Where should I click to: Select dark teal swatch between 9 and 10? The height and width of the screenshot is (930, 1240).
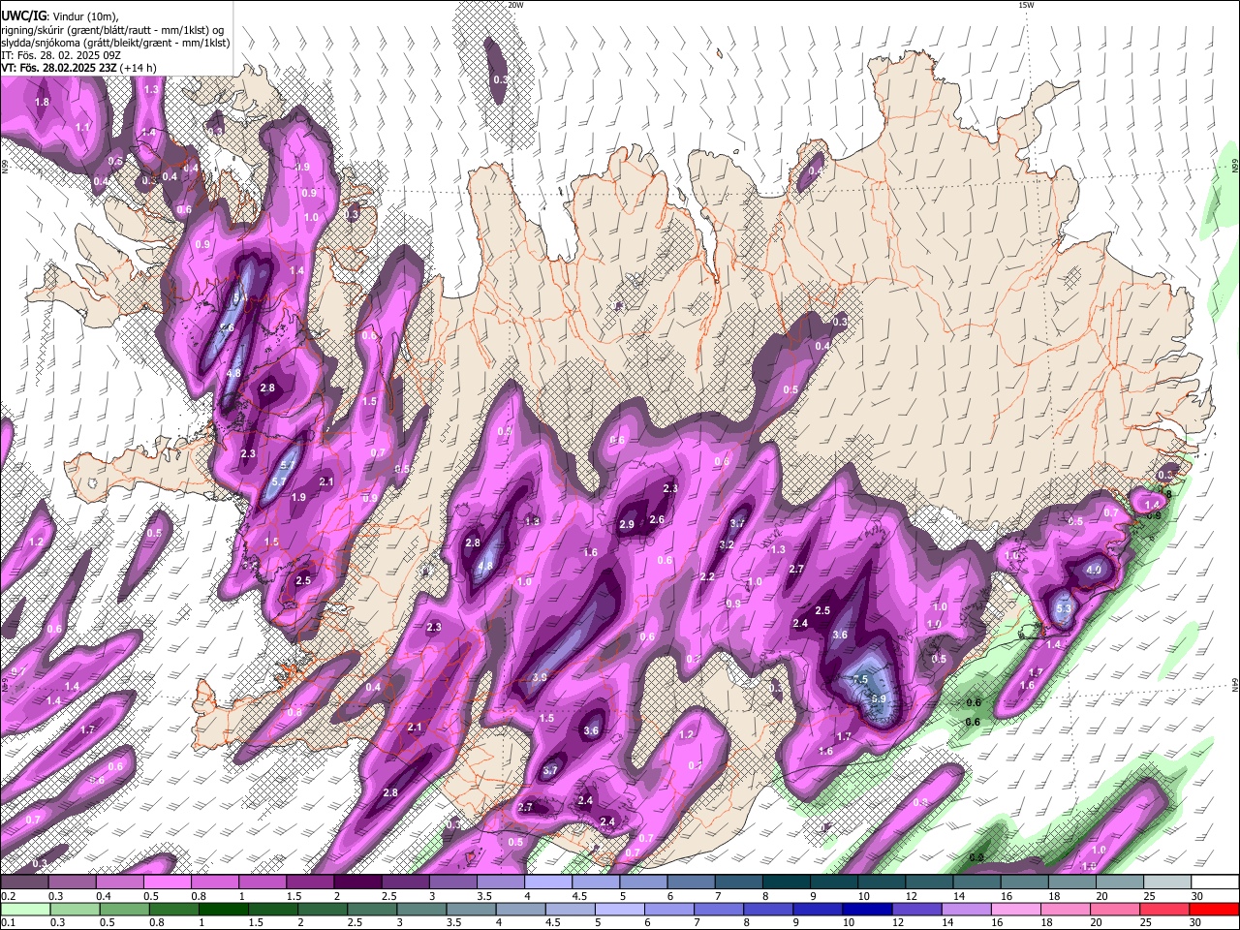[x=835, y=883]
